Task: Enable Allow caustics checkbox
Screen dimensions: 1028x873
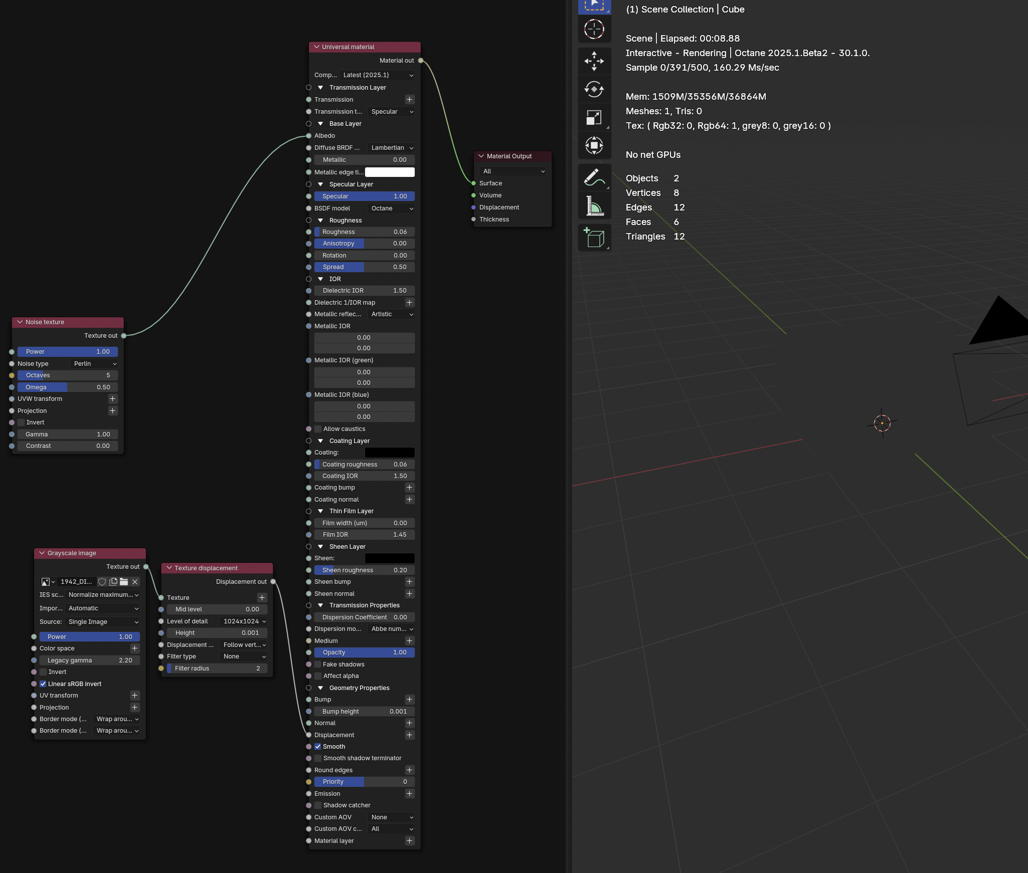Action: [x=318, y=429]
